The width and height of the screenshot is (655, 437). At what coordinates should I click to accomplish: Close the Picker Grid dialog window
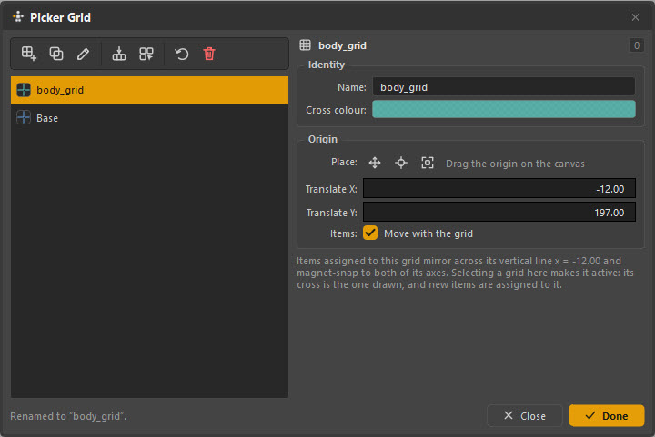[x=635, y=17]
